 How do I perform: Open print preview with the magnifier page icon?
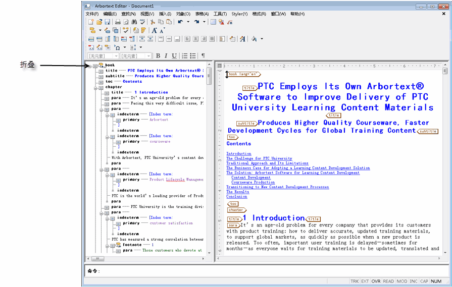coord(126,22)
